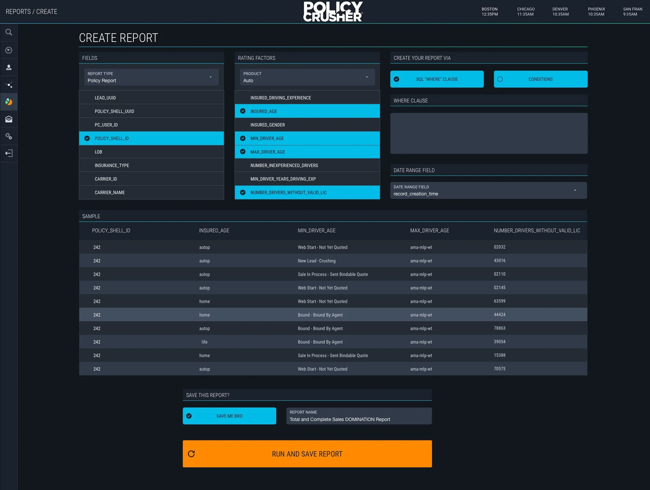
Task: Click the logout icon at sidebar bottom
Action: [8, 154]
